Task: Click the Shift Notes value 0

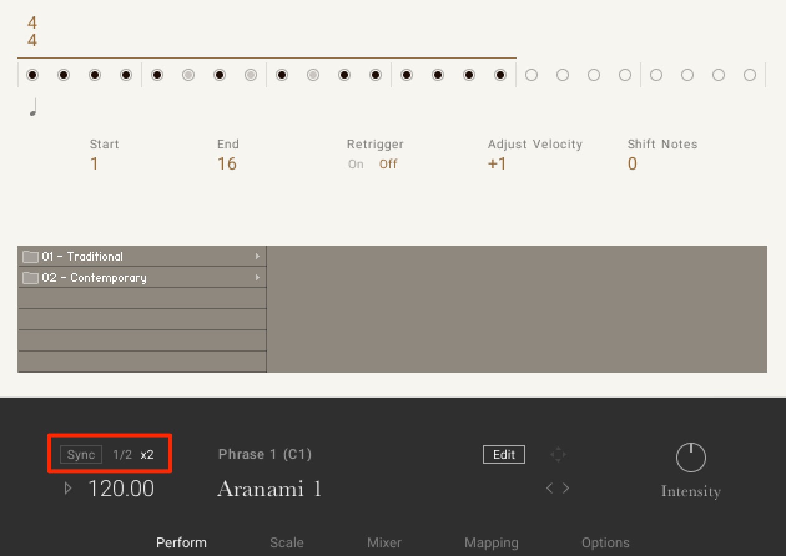Action: click(633, 164)
